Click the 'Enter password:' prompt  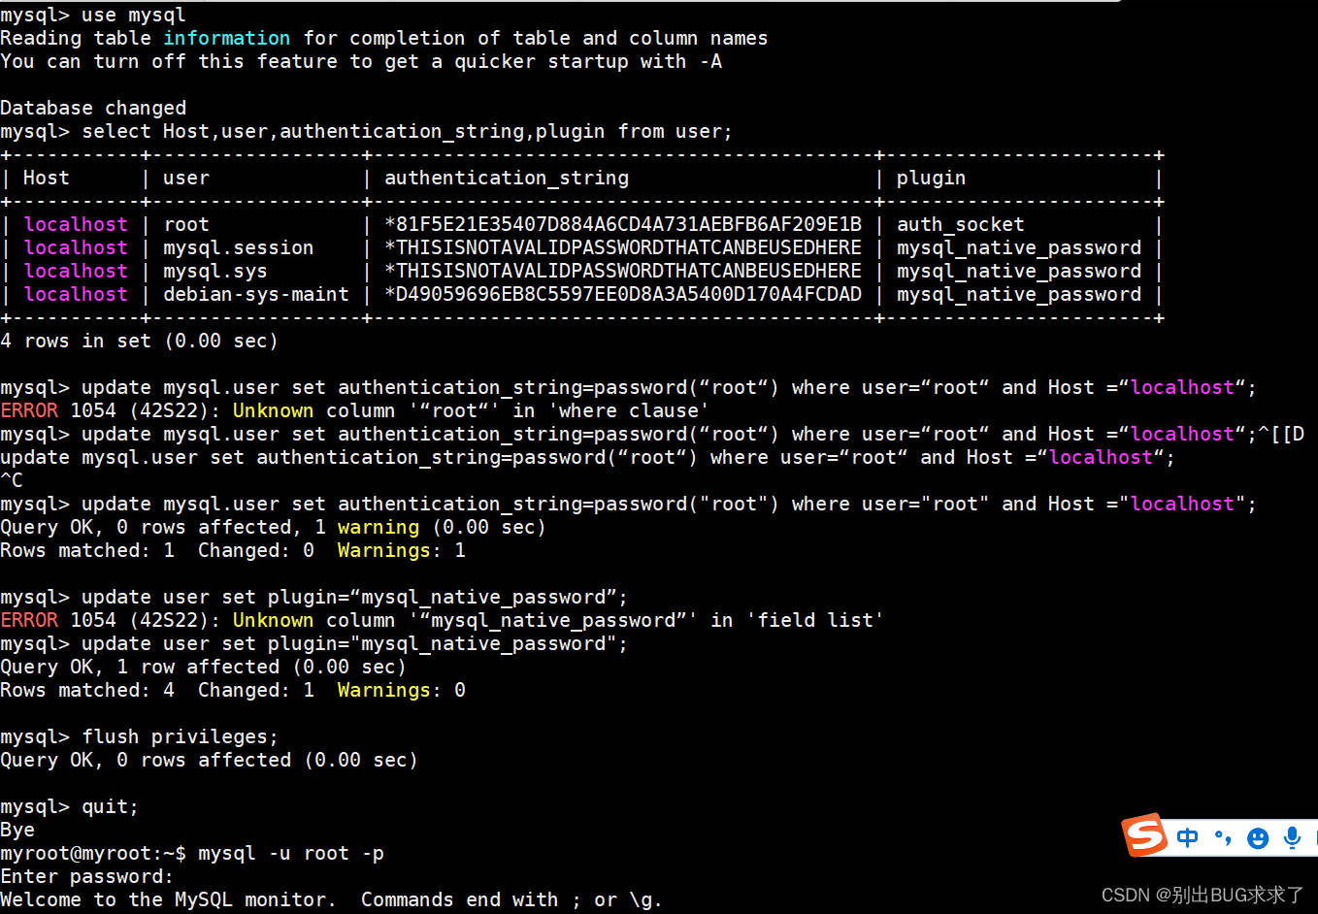[x=87, y=876]
